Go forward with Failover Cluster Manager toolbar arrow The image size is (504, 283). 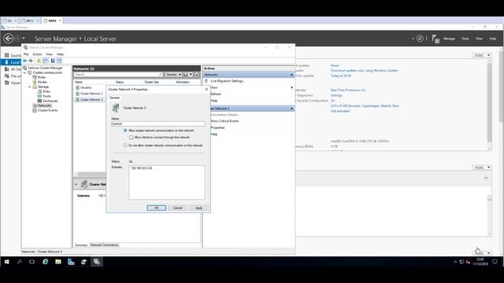31,61
